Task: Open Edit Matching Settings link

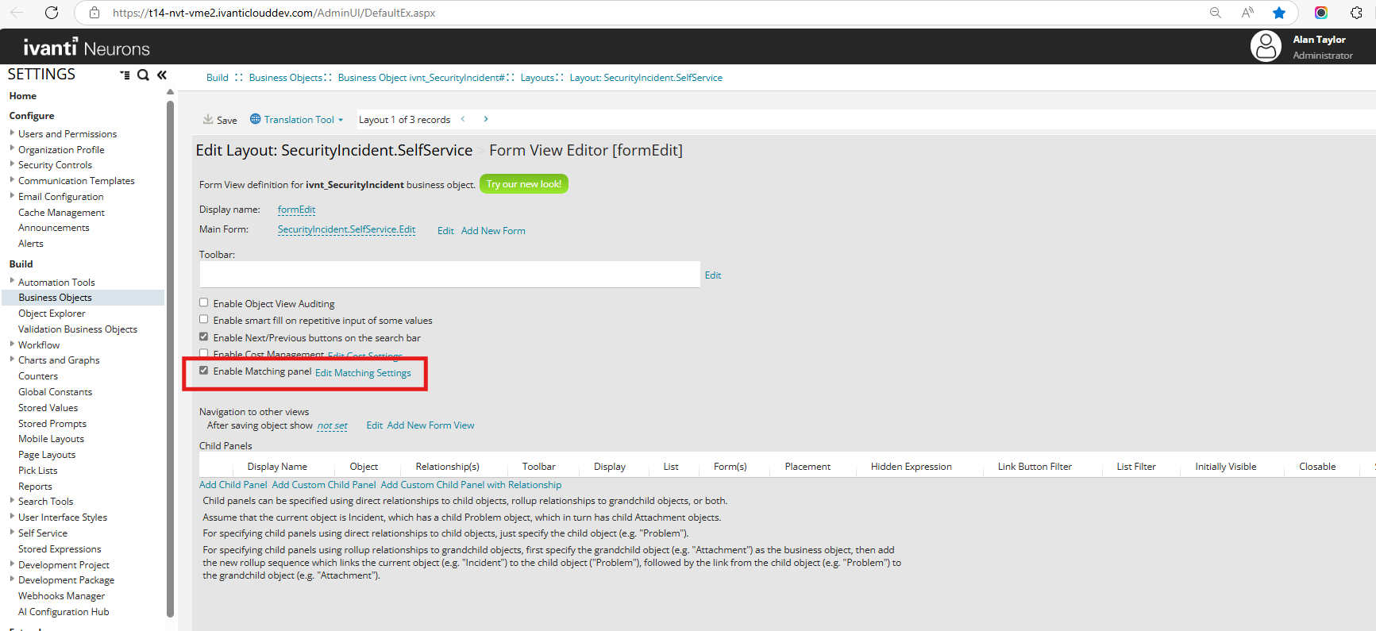Action: click(363, 373)
